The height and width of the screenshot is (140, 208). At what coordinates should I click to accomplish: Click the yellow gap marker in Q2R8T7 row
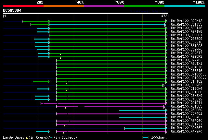[61, 54]
